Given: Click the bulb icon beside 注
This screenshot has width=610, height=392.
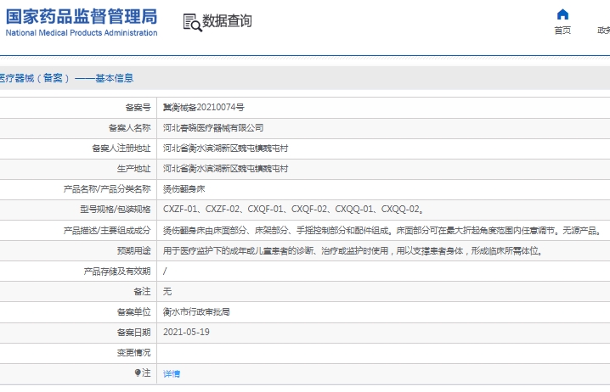Looking at the screenshot, I should (x=138, y=372).
